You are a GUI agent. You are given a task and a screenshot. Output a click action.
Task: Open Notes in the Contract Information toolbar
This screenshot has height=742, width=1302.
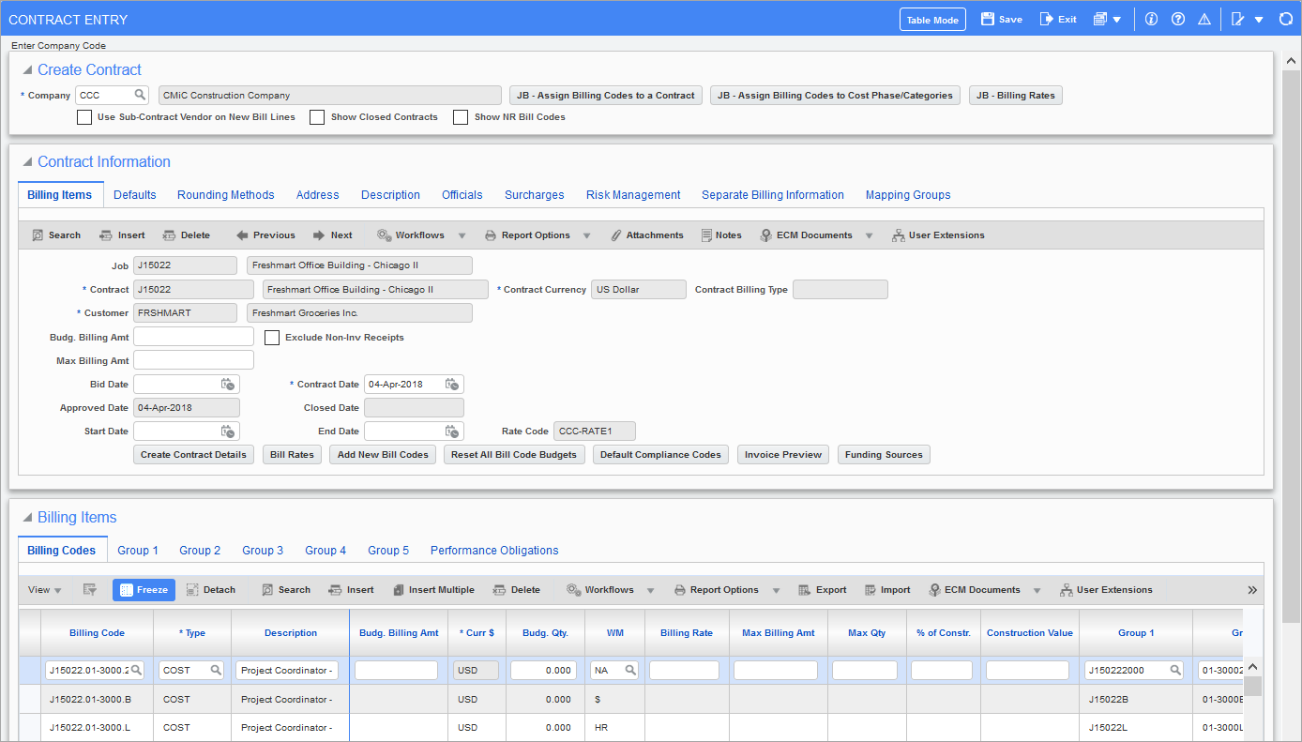coord(721,235)
